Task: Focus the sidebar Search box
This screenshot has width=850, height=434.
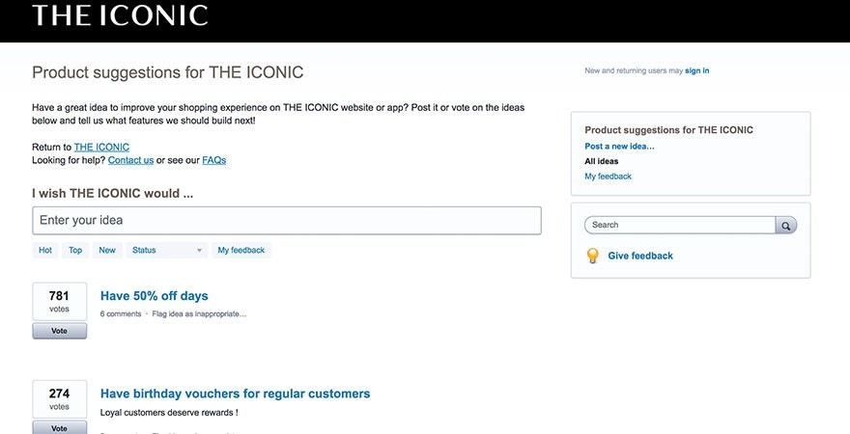Action: click(680, 225)
